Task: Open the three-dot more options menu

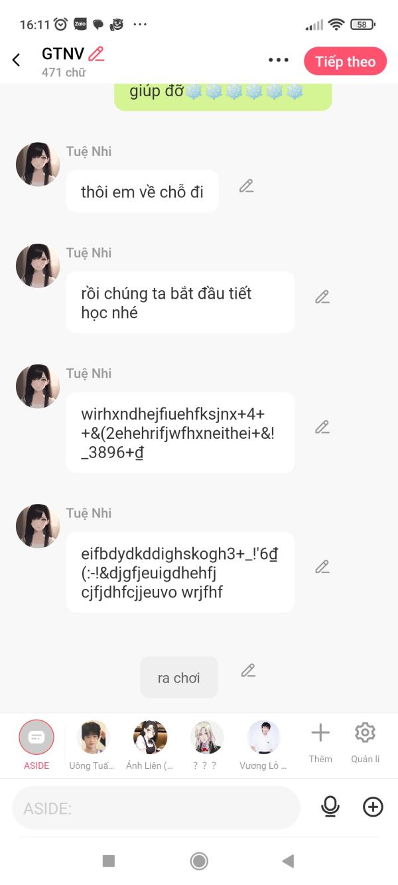Action: pos(279,60)
